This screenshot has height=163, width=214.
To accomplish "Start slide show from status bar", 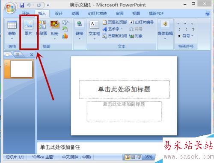I will tap(139, 157).
